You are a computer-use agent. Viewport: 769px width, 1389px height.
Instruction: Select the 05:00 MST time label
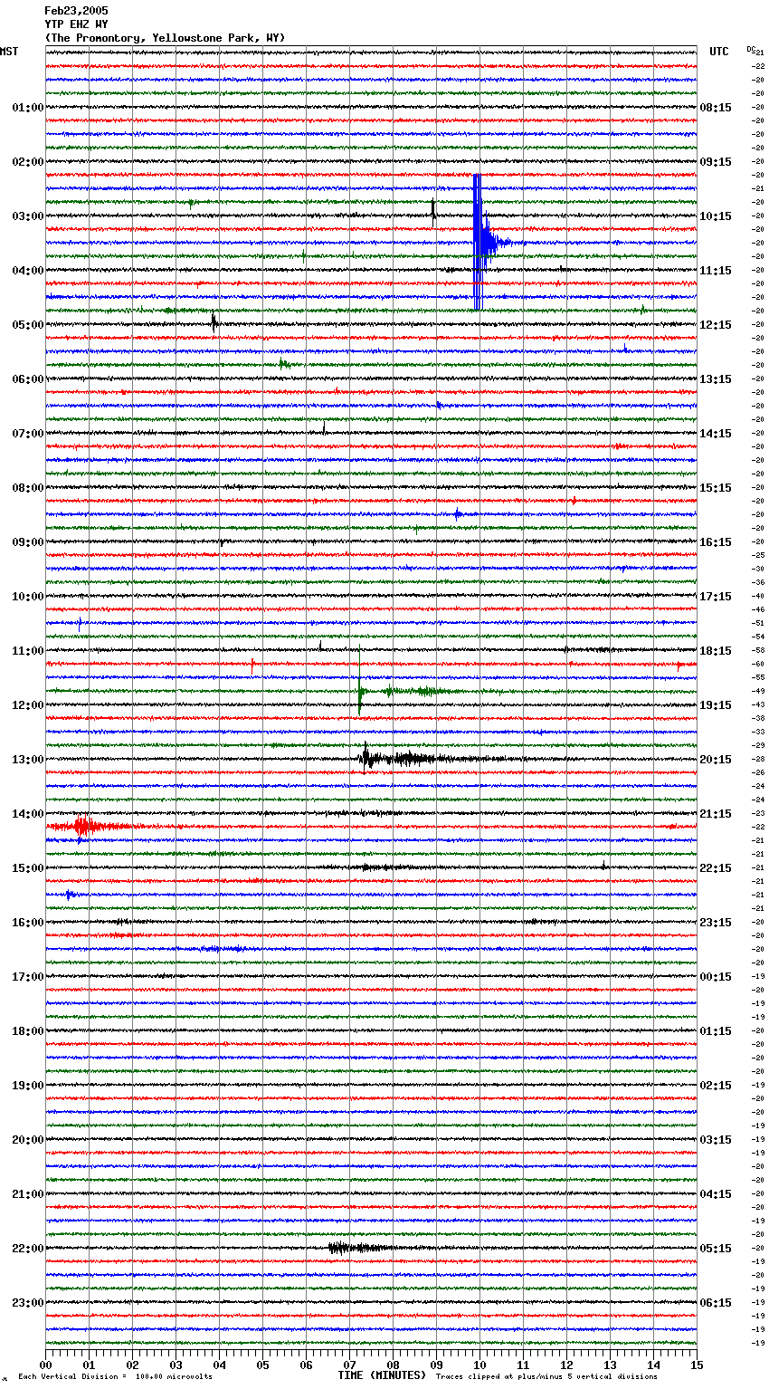(x=28, y=325)
